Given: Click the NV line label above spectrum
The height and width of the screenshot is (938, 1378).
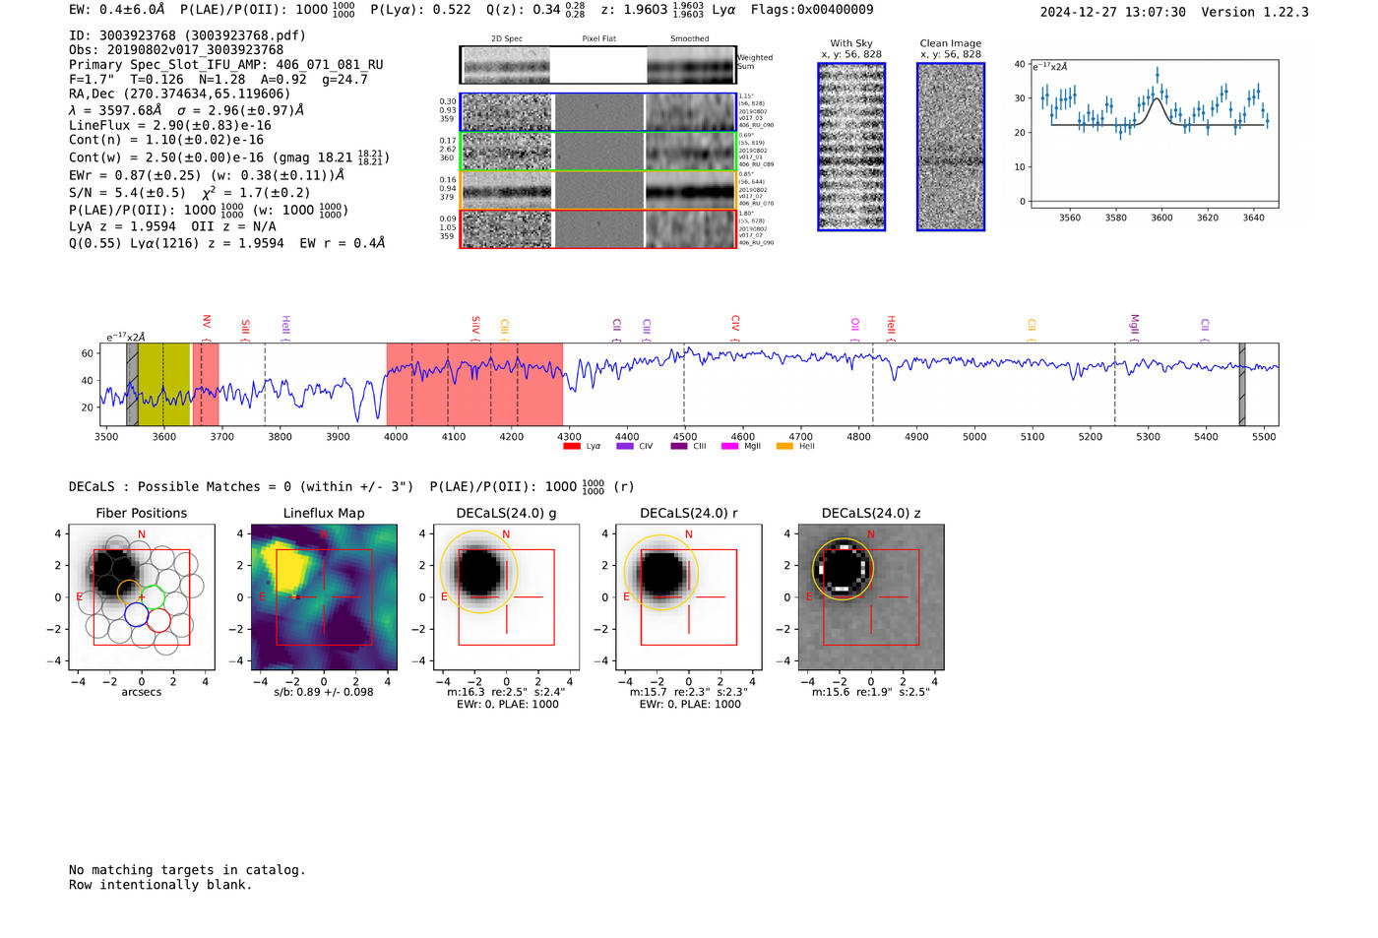Looking at the screenshot, I should (x=207, y=322).
